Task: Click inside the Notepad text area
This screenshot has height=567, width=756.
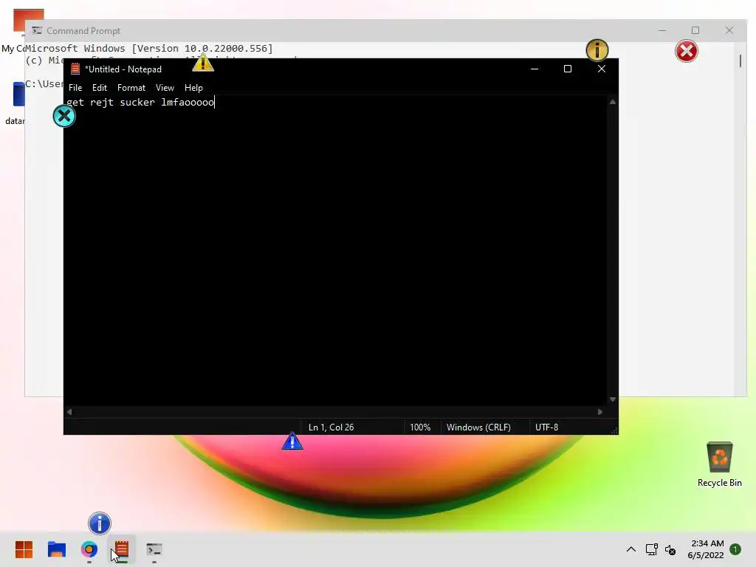Action: pos(336,251)
